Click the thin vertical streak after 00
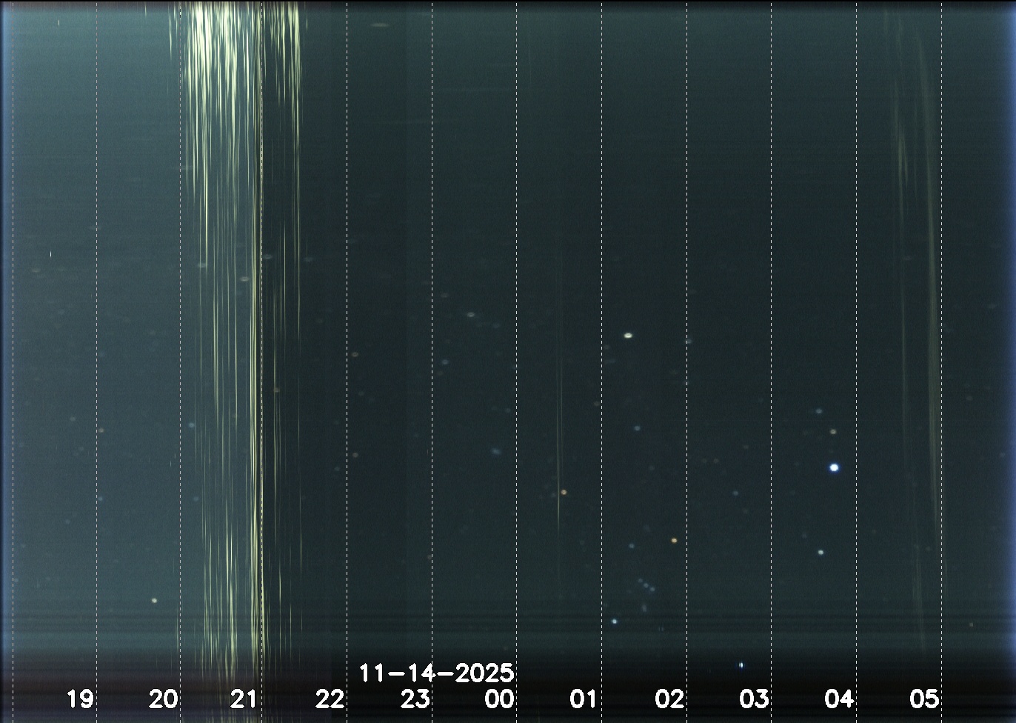This screenshot has height=723, width=1016. (559, 415)
